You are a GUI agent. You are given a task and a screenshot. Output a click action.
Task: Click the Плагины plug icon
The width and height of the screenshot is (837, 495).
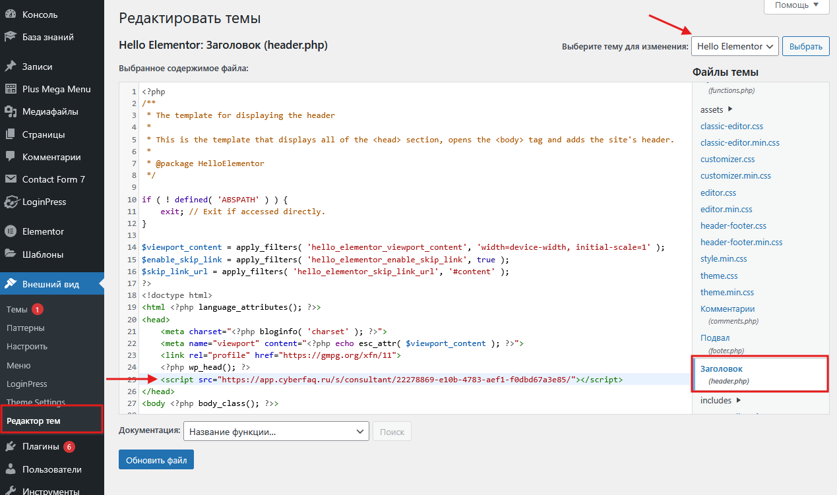tap(10, 447)
